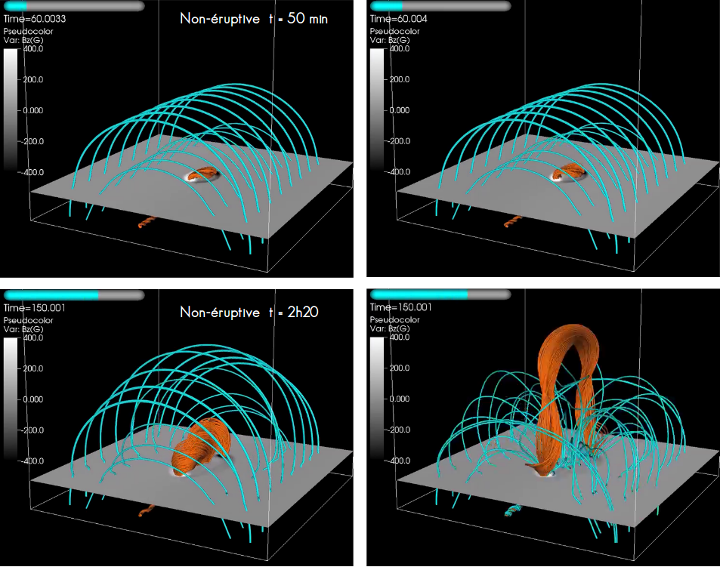The height and width of the screenshot is (567, 720).
Task: Click the small orange flux rope in top-left panel
Action: coord(202,174)
